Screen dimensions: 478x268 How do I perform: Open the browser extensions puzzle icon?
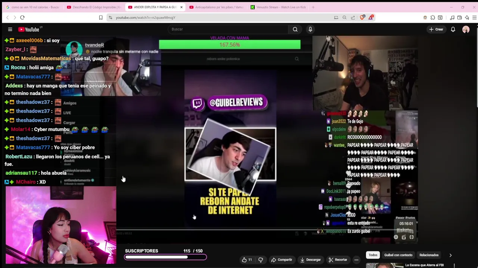click(432, 17)
